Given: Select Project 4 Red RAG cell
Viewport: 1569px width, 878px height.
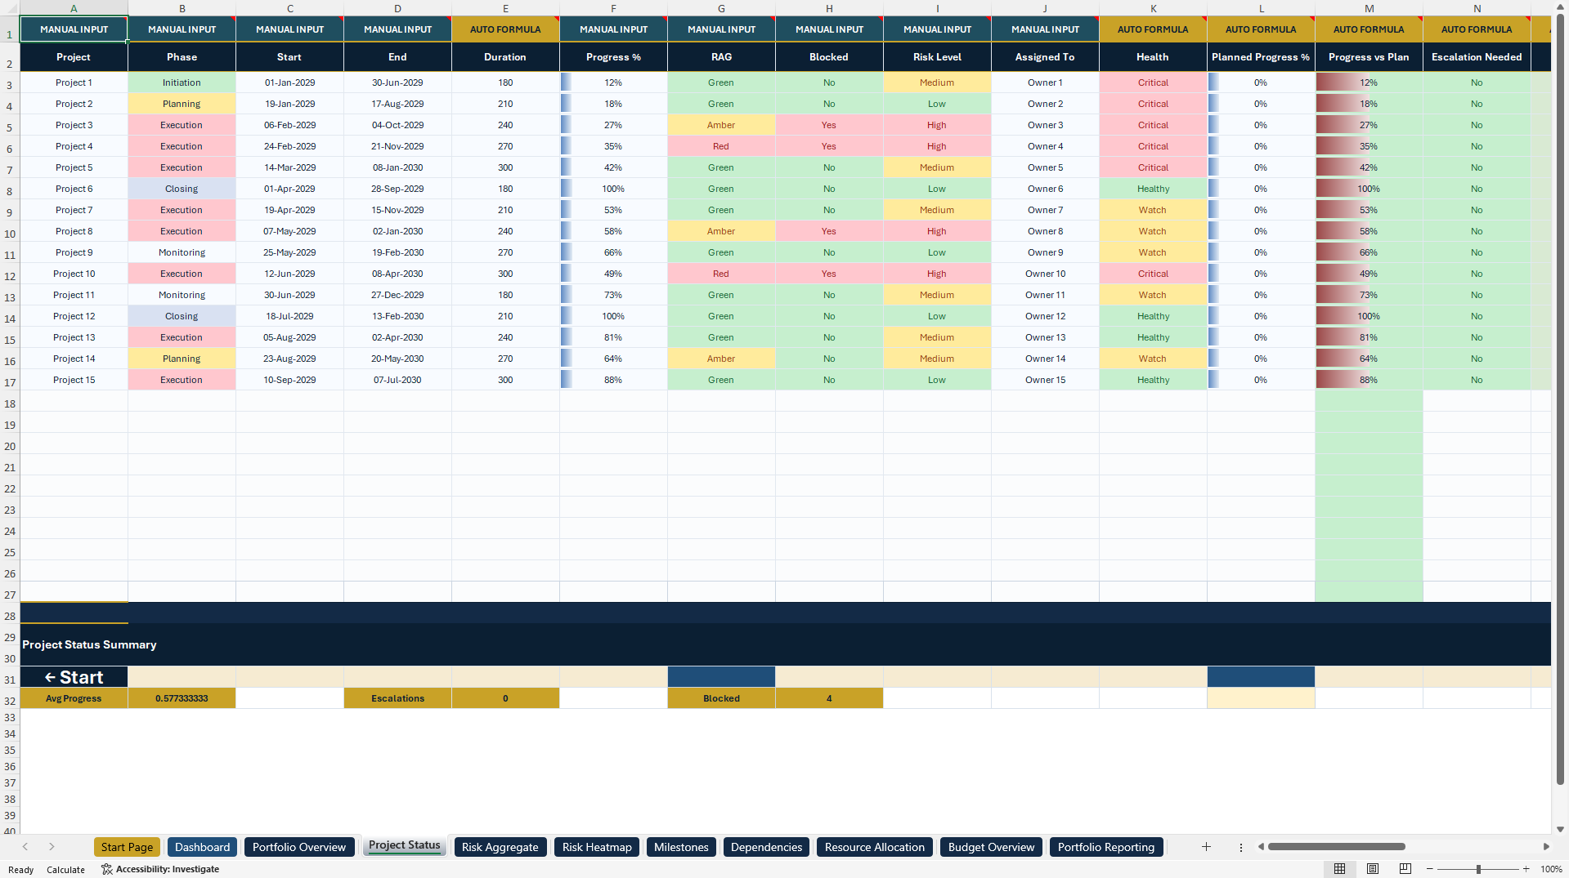Looking at the screenshot, I should pyautogui.click(x=721, y=146).
